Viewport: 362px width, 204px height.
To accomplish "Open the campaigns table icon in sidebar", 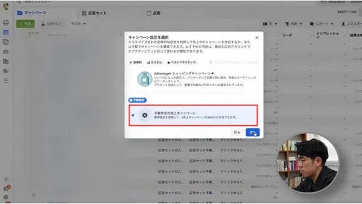I will pyautogui.click(x=6, y=33).
